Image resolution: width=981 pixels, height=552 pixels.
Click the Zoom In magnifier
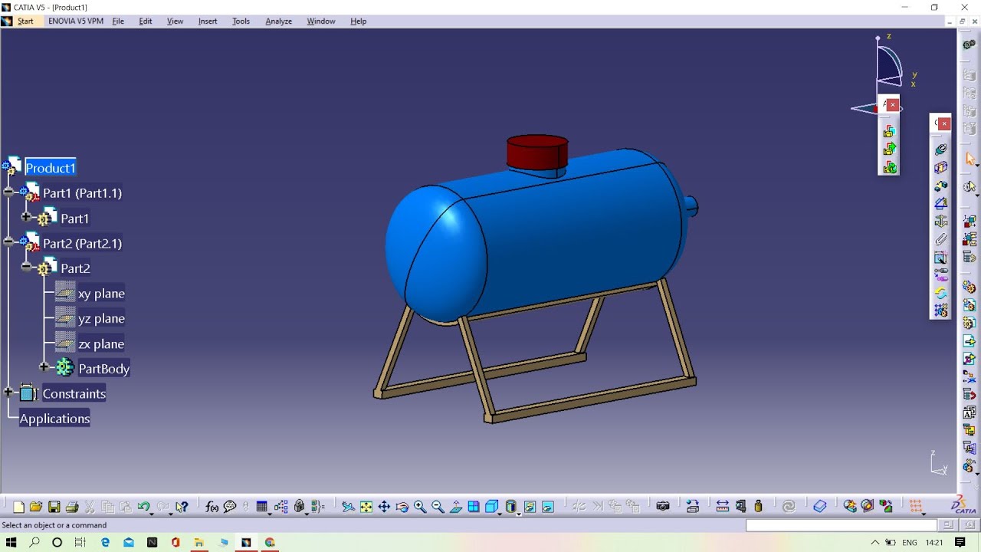tap(420, 507)
